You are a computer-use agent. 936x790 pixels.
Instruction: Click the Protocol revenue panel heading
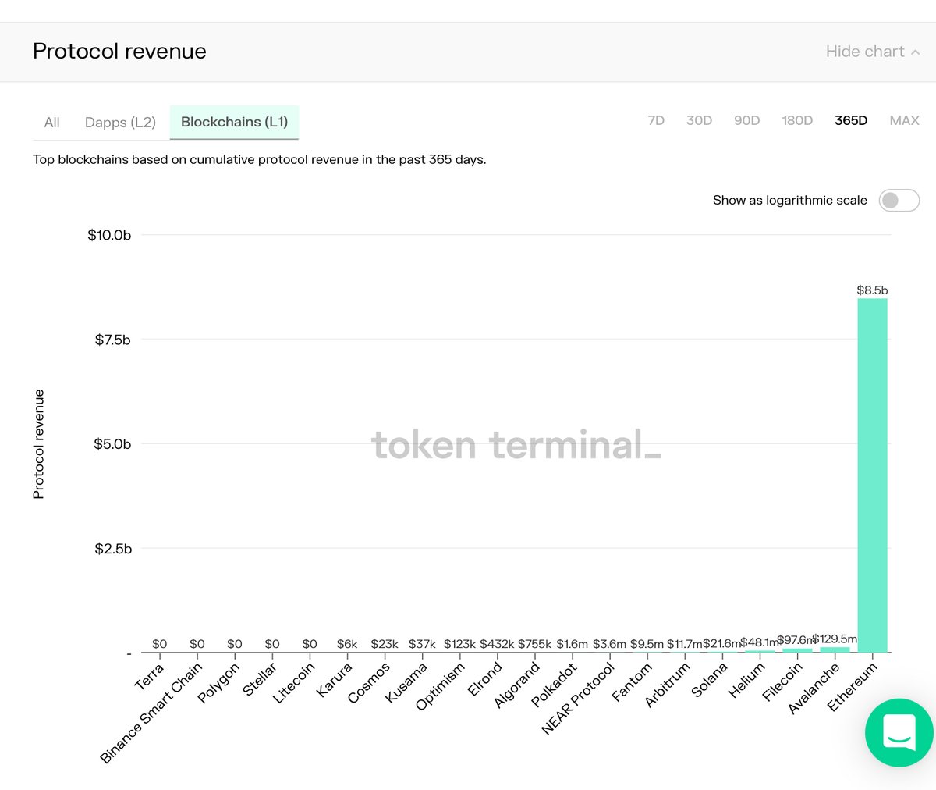tap(119, 52)
